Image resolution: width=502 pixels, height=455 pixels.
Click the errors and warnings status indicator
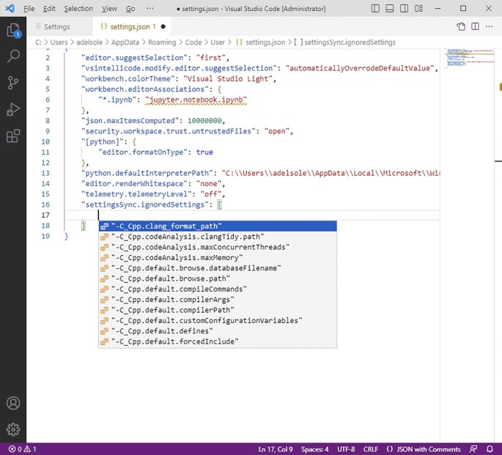click(22, 448)
